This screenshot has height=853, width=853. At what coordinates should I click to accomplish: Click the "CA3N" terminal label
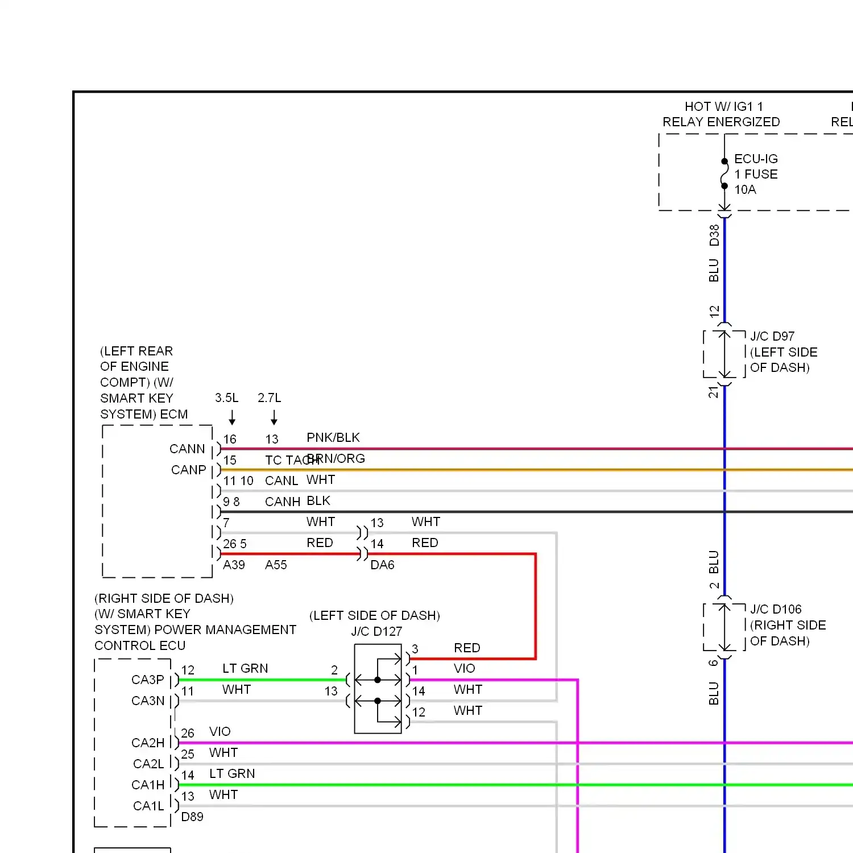148,701
